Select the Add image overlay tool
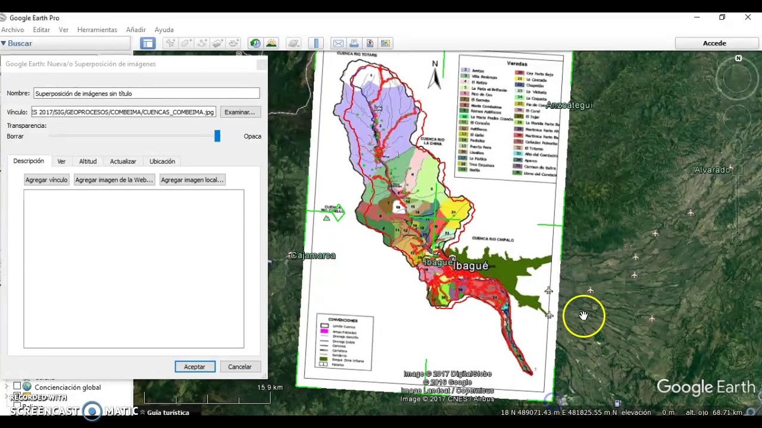762x428 pixels. click(x=218, y=43)
